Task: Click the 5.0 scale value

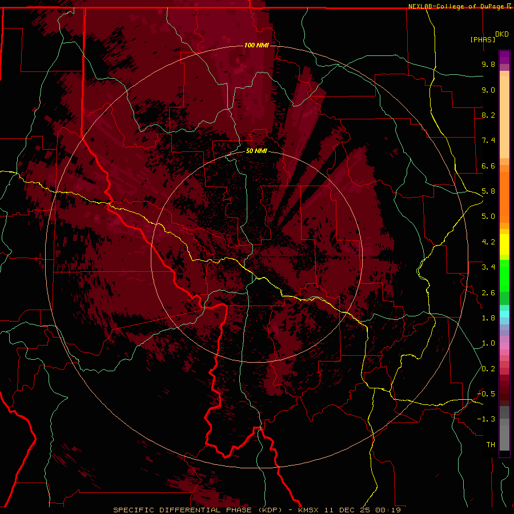Action: coord(488,216)
